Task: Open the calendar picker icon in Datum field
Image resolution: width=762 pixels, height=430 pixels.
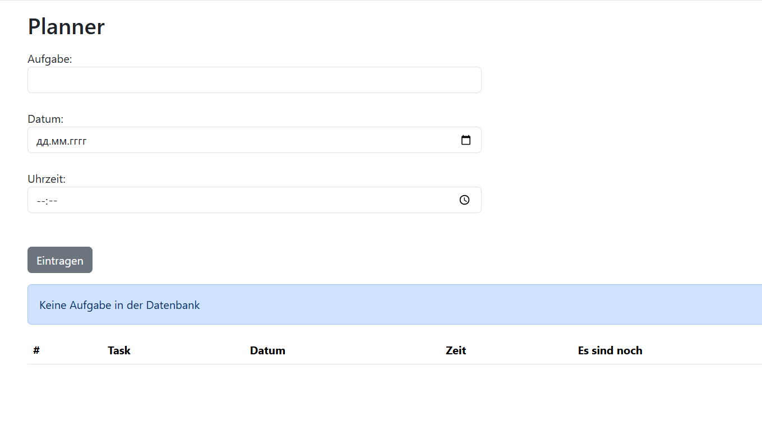Action: 465,140
